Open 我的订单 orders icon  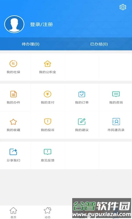82,94
